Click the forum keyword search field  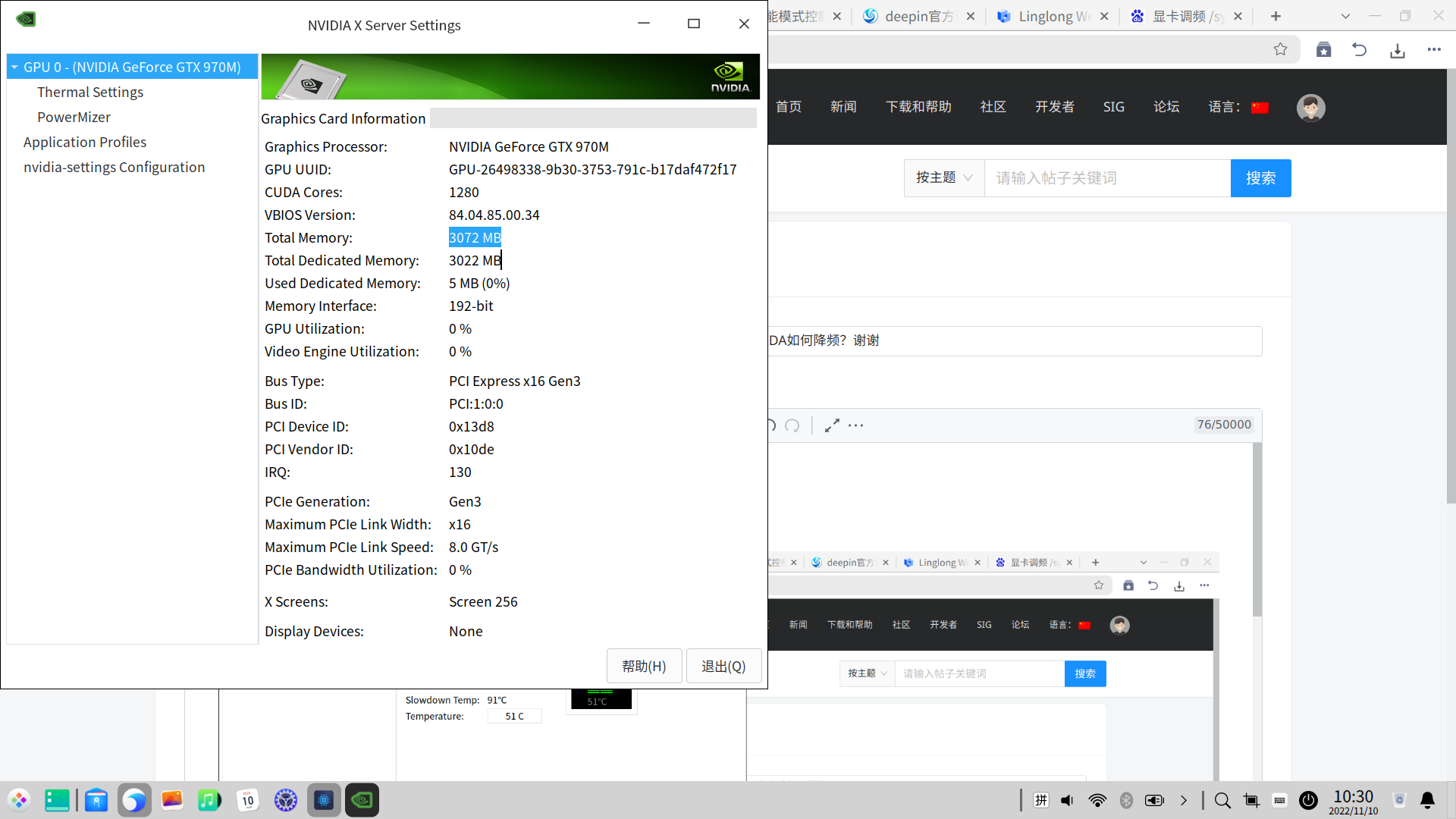tap(1107, 177)
